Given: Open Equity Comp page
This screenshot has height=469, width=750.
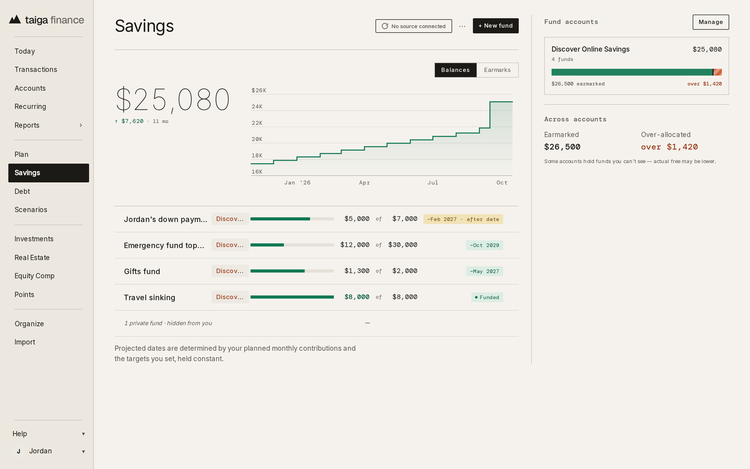Looking at the screenshot, I should 48,276.
